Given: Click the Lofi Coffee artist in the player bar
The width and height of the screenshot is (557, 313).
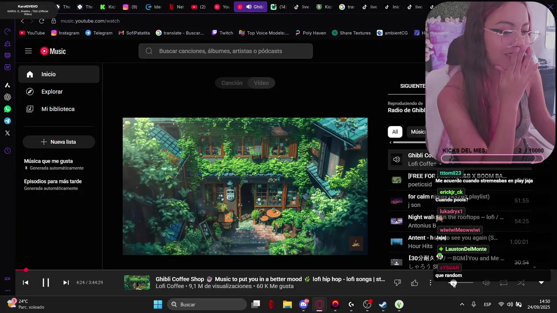Looking at the screenshot, I should [x=170, y=286].
